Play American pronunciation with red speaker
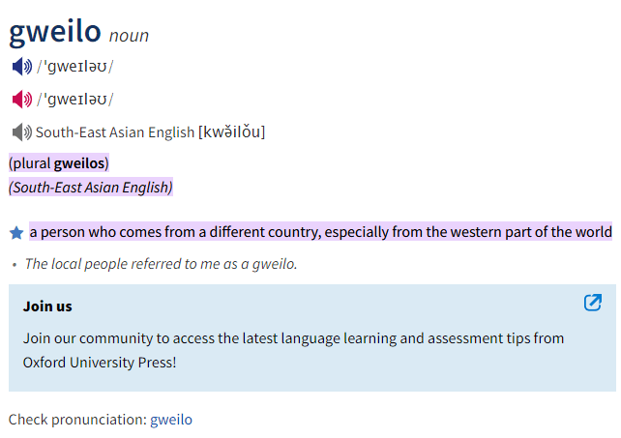The image size is (621, 438). pos(21,99)
